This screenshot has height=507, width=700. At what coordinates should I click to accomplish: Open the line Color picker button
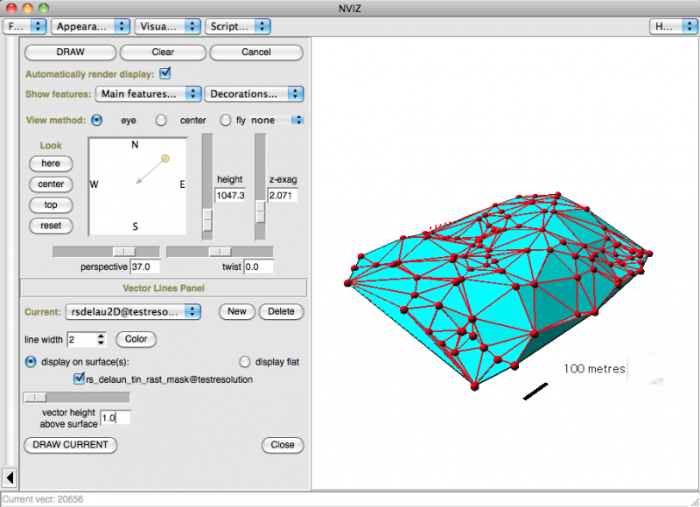[137, 338]
